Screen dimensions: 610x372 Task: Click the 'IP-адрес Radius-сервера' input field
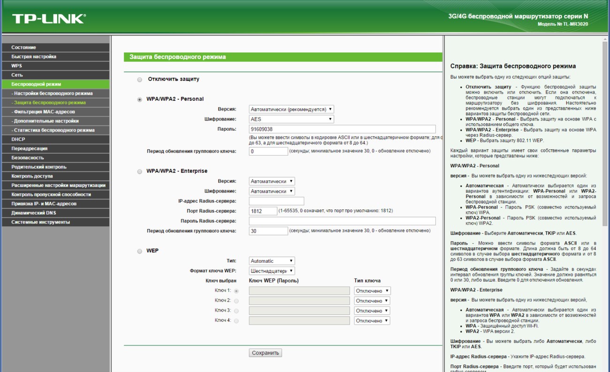[276, 201]
